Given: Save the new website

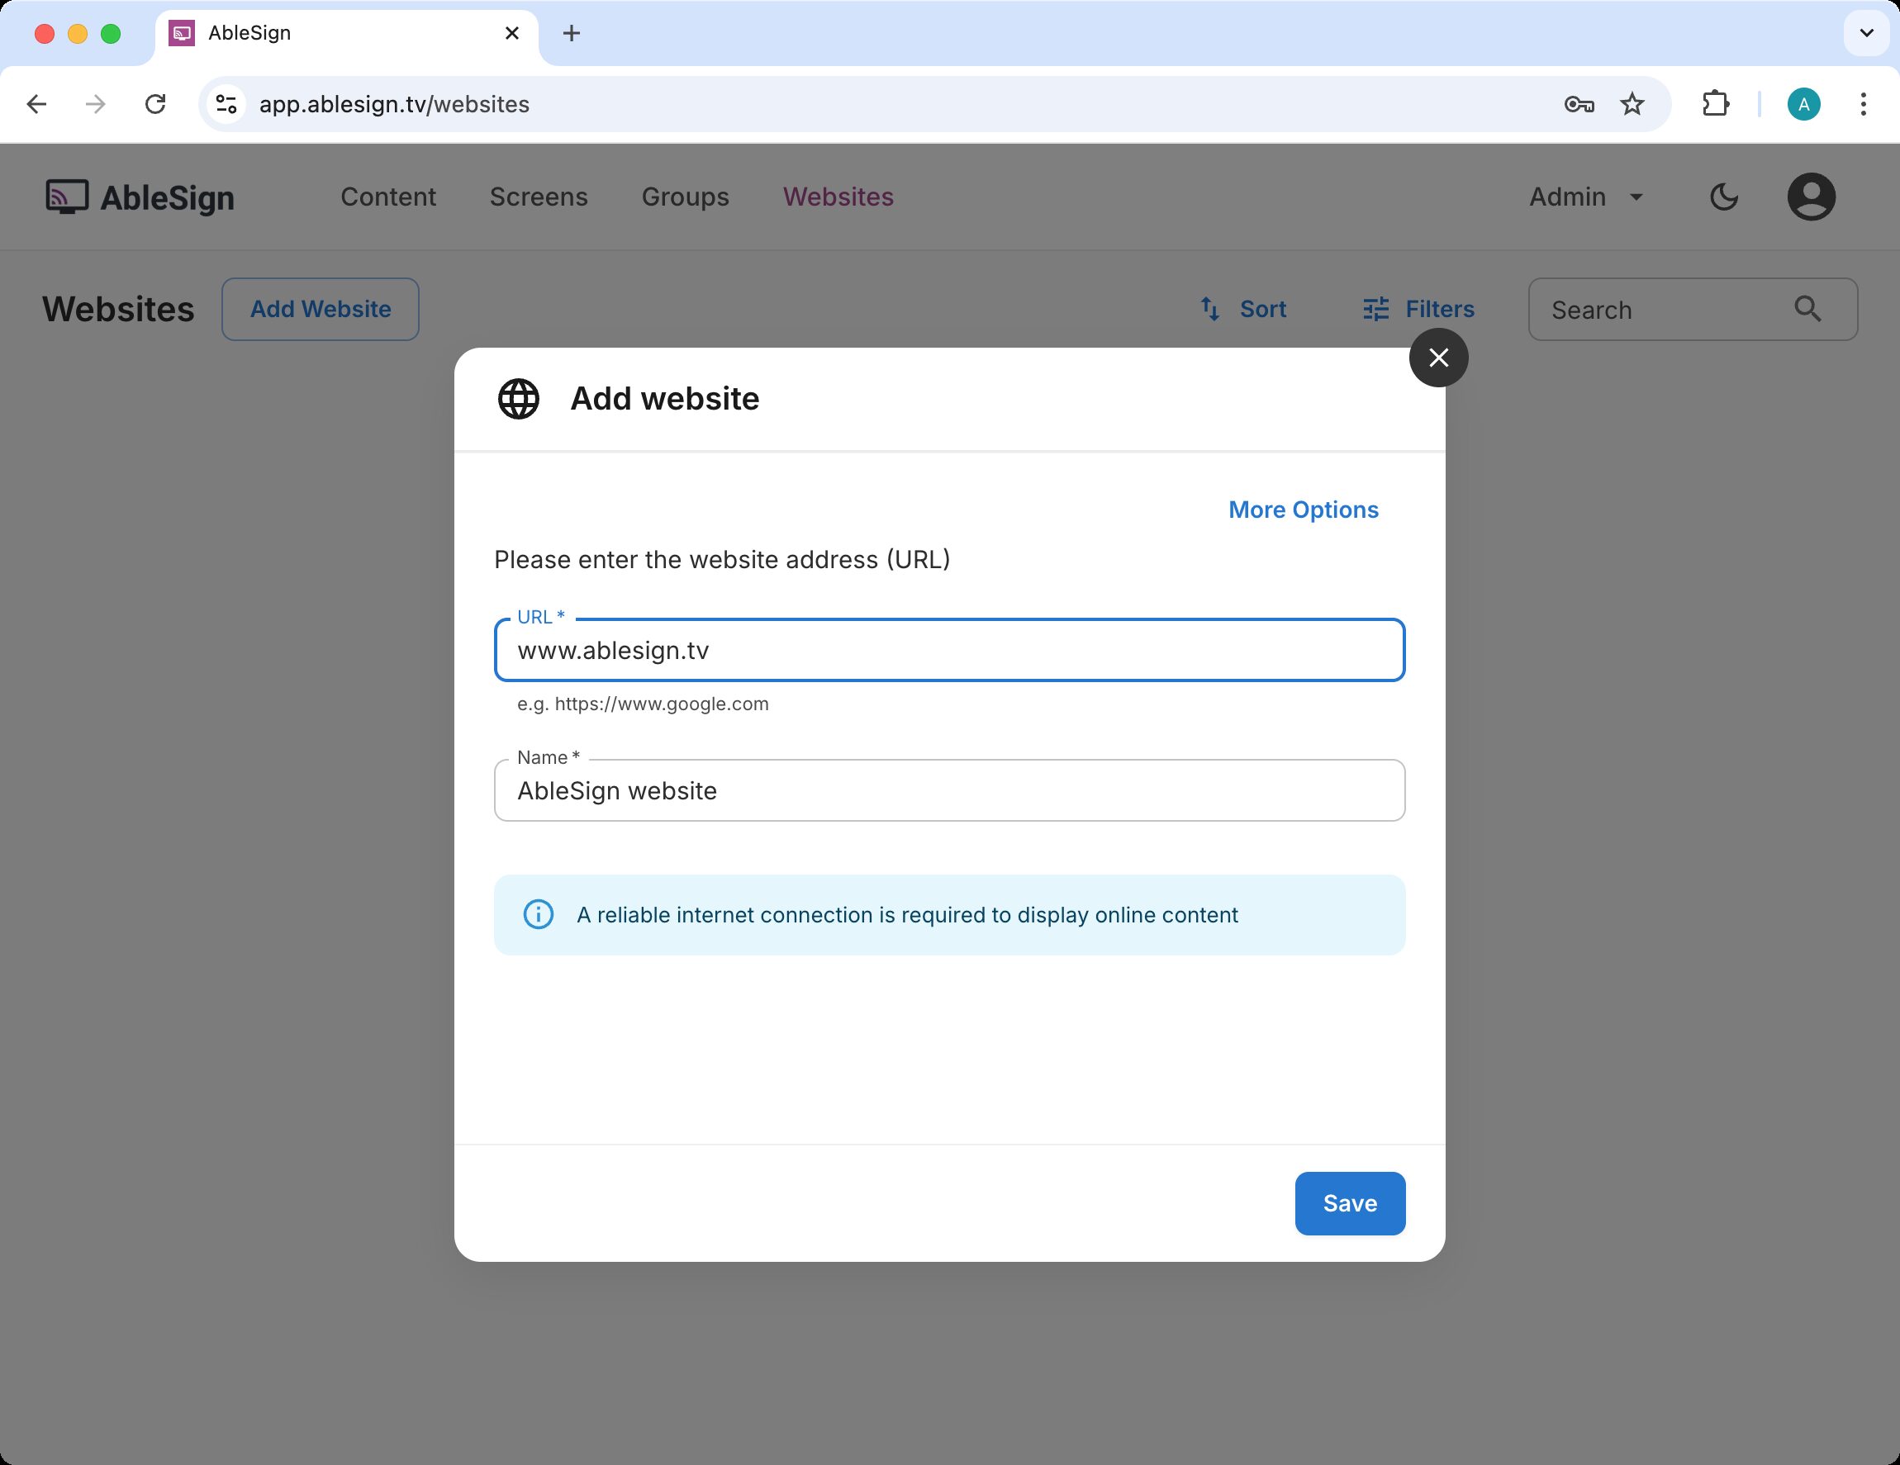Looking at the screenshot, I should click(1349, 1203).
